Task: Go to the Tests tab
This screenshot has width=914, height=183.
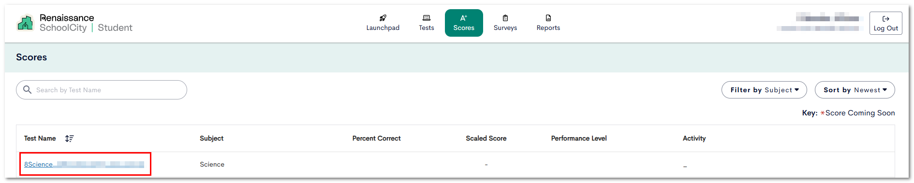Action: [x=426, y=23]
